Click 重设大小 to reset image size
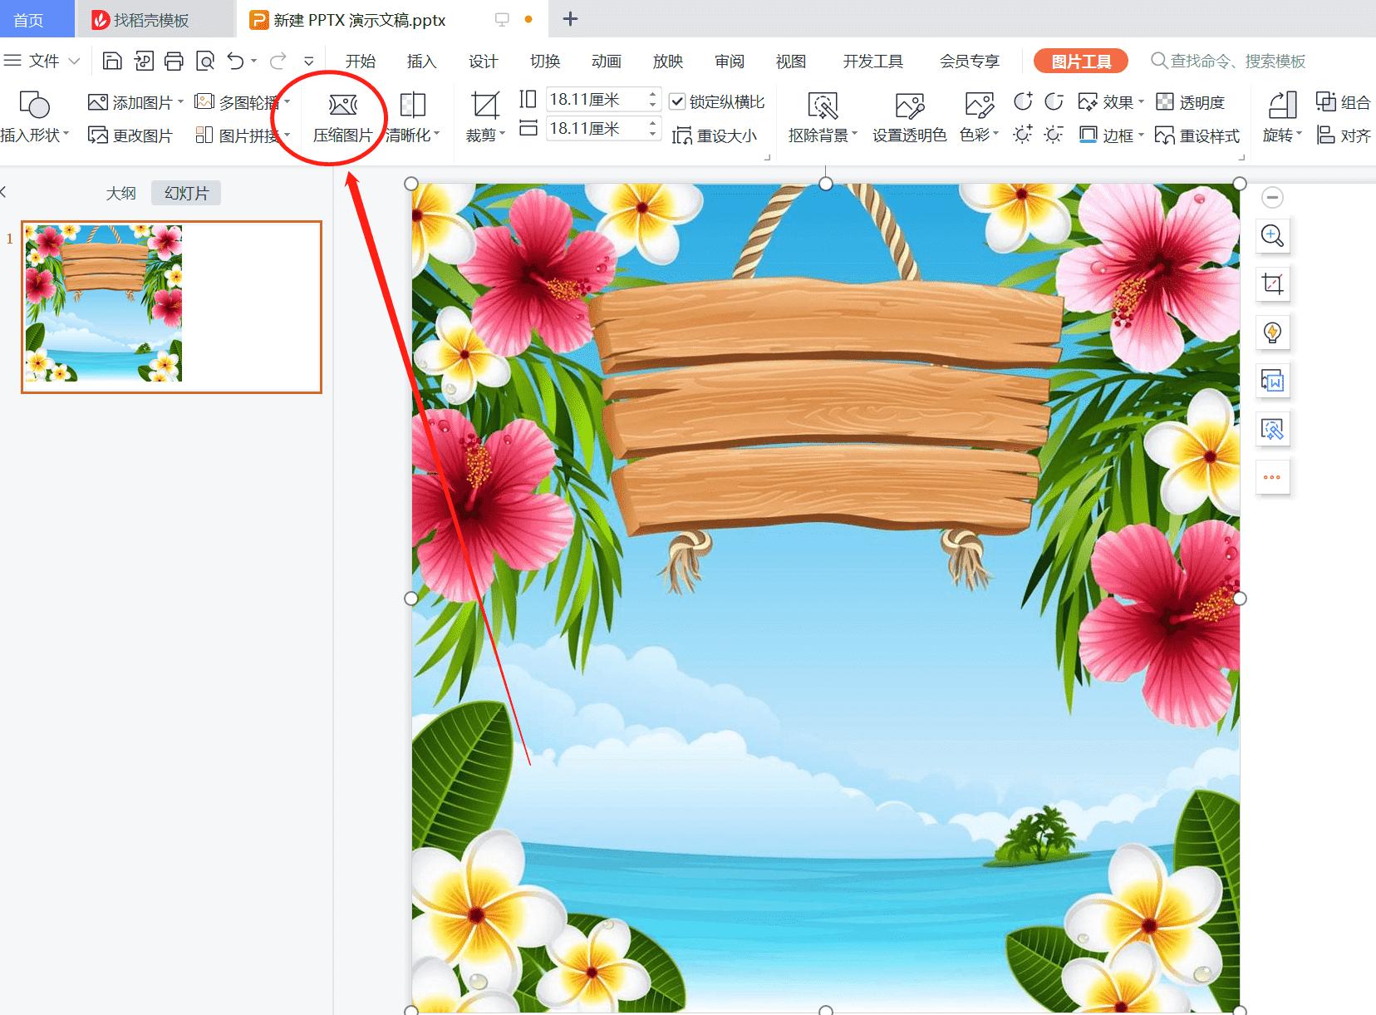The image size is (1376, 1015). point(717,135)
